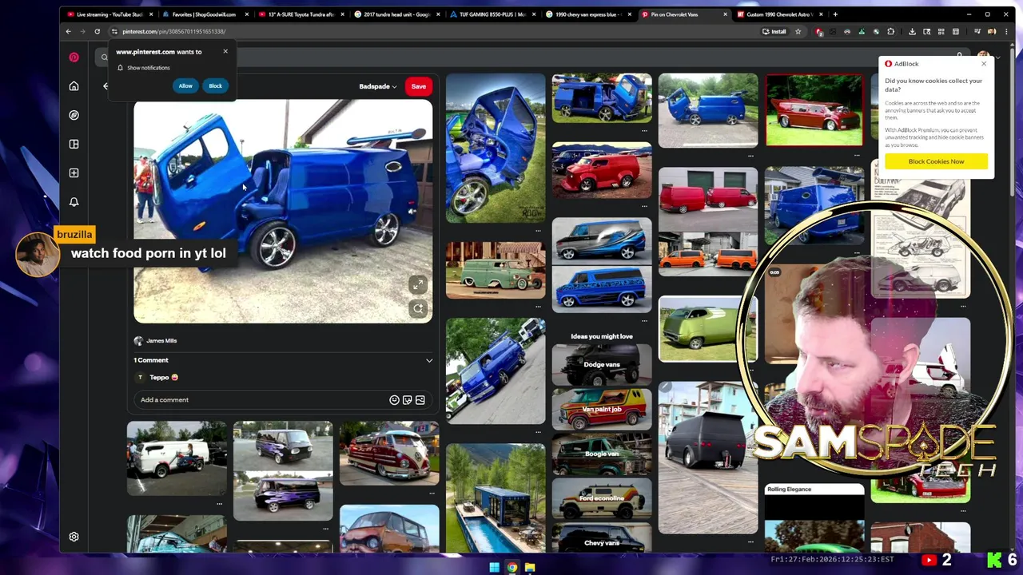The image size is (1023, 575).
Task: Open Dodge vans idea tile
Action: pos(602,364)
